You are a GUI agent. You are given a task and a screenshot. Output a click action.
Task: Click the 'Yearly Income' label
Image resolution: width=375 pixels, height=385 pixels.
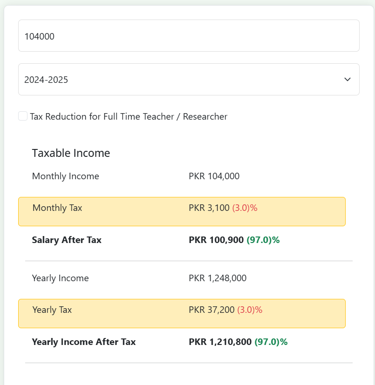(x=61, y=278)
